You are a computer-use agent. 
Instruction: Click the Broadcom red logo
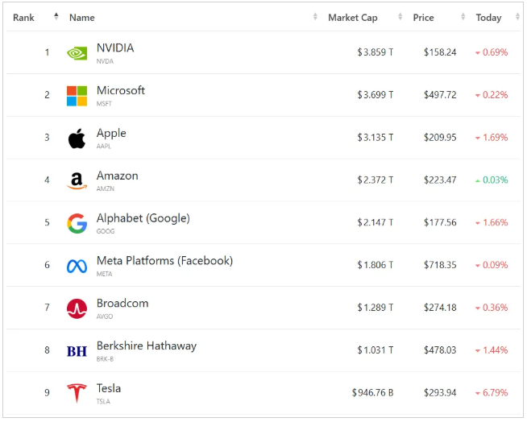(77, 308)
